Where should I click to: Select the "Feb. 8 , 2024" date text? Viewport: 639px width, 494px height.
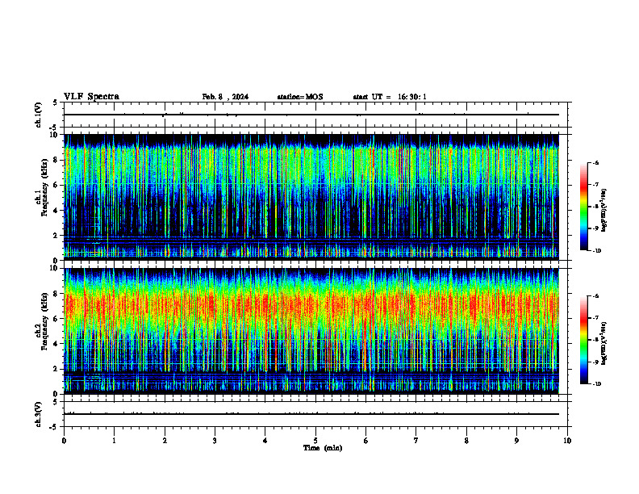click(x=225, y=97)
